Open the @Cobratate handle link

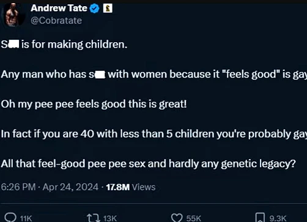pos(56,21)
